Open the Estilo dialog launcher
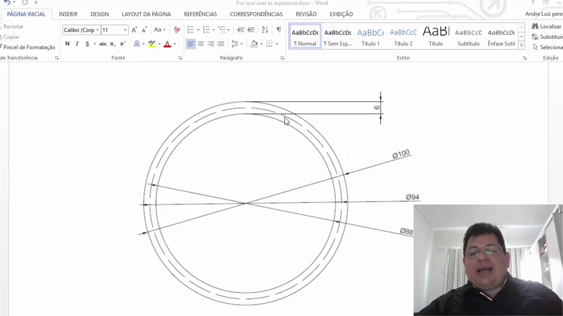This screenshot has width=563, height=316. pyautogui.click(x=524, y=58)
